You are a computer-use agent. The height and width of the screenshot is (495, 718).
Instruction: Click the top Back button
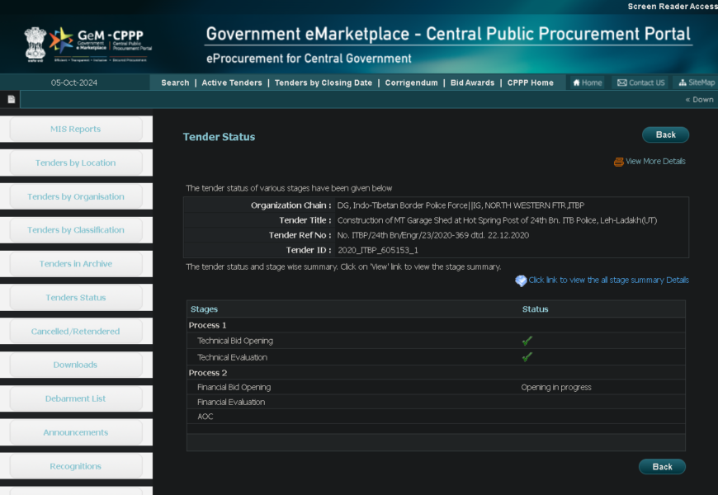pyautogui.click(x=665, y=134)
